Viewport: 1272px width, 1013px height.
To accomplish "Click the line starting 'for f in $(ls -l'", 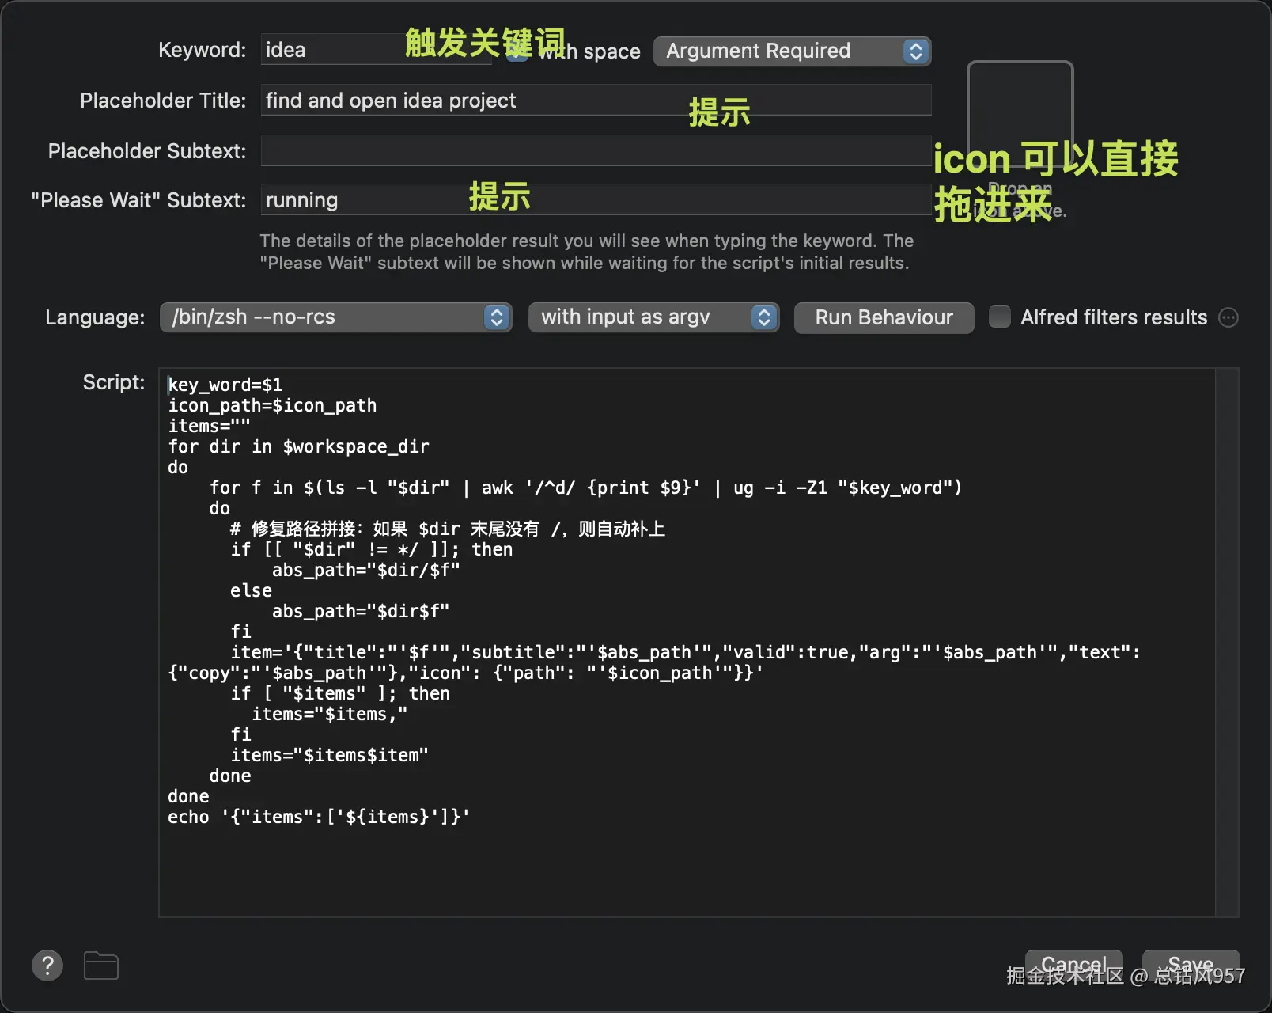I will tap(585, 488).
